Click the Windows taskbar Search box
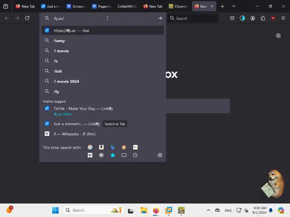The image size is (290, 217). tap(93, 210)
